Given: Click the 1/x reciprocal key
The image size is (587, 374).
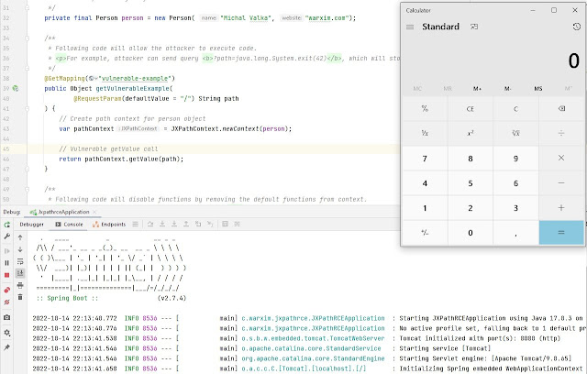Looking at the screenshot, I should [425, 133].
